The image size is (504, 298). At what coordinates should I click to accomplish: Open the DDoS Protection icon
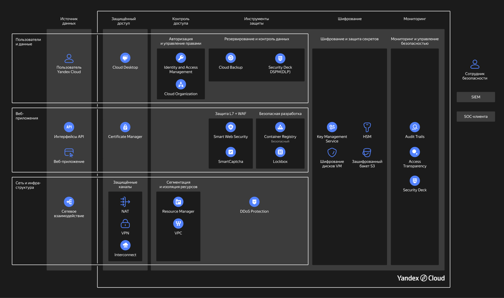[254, 202]
